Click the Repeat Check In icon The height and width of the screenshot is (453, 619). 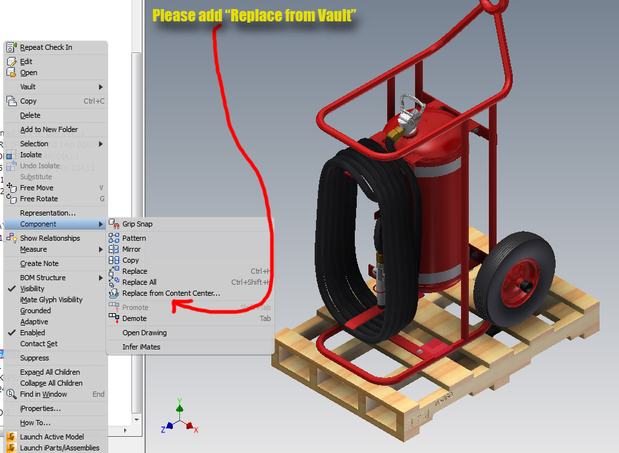point(12,47)
